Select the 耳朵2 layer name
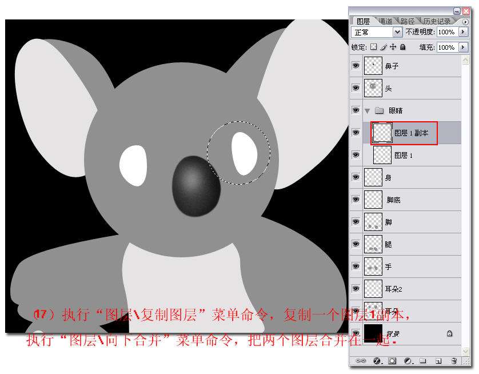Screen dimensions: 479x374 tap(393, 289)
